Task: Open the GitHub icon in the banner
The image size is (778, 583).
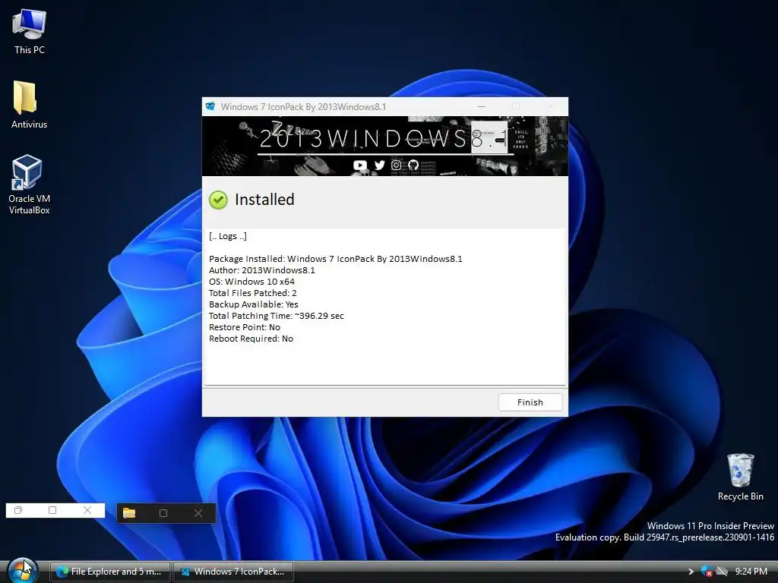Action: tap(413, 165)
